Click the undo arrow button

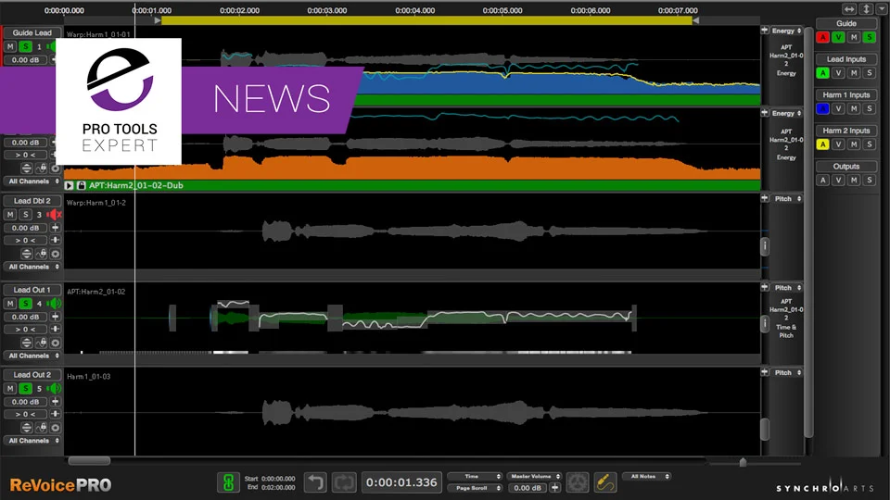click(x=315, y=482)
